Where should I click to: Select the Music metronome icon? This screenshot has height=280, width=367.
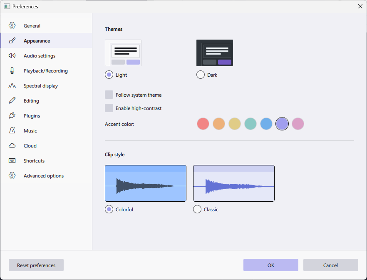[12, 130]
